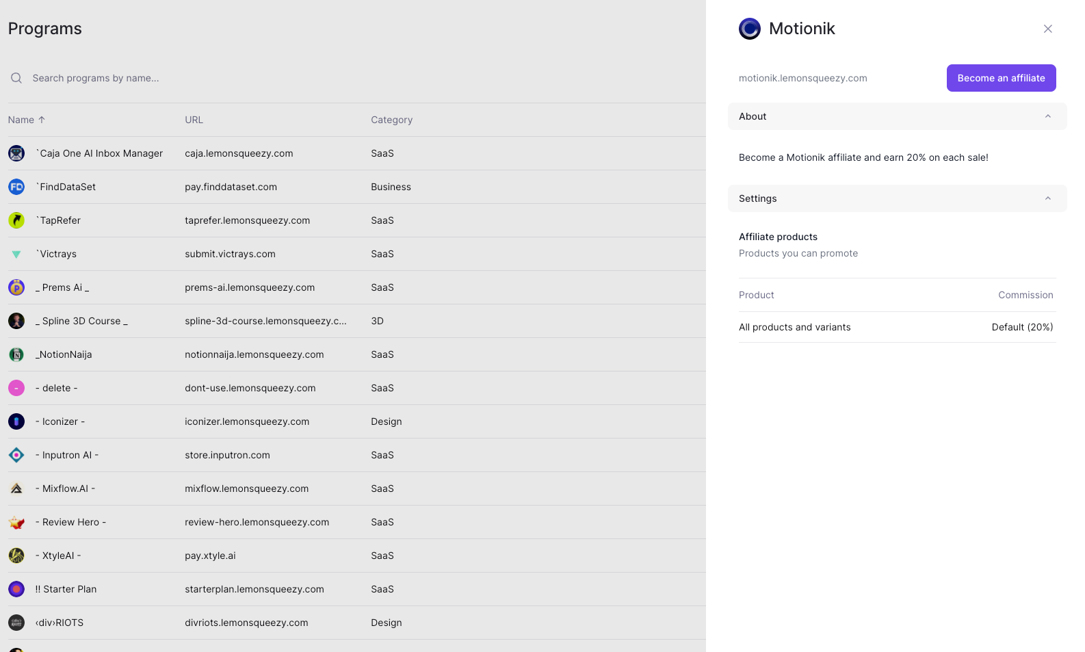Click the pink delete program icon
The height and width of the screenshot is (652, 1085).
click(16, 388)
